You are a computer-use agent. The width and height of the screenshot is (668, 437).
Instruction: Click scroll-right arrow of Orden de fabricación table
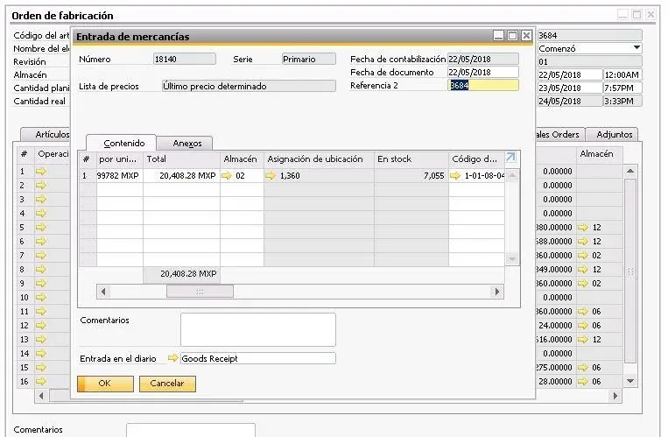point(615,396)
